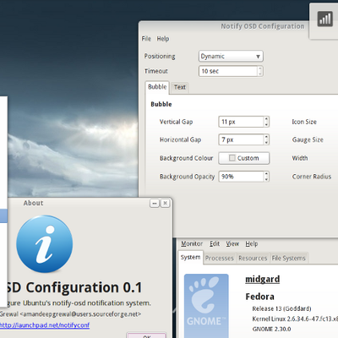Click the GNOME 2.30.0 version text
Image resolution: width=338 pixels, height=338 pixels.
(272, 329)
